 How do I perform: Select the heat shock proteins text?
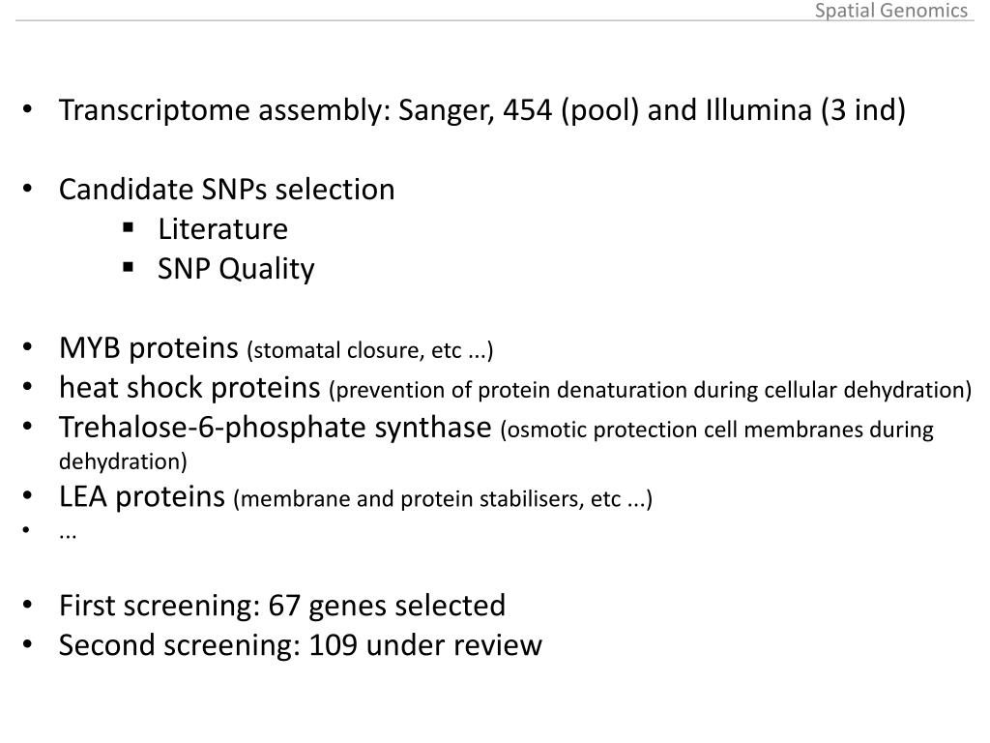pos(189,387)
